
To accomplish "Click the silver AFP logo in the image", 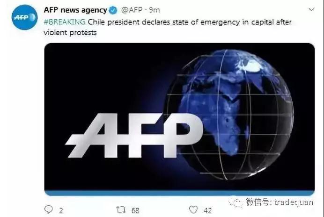I will pyautogui.click(x=134, y=135).
